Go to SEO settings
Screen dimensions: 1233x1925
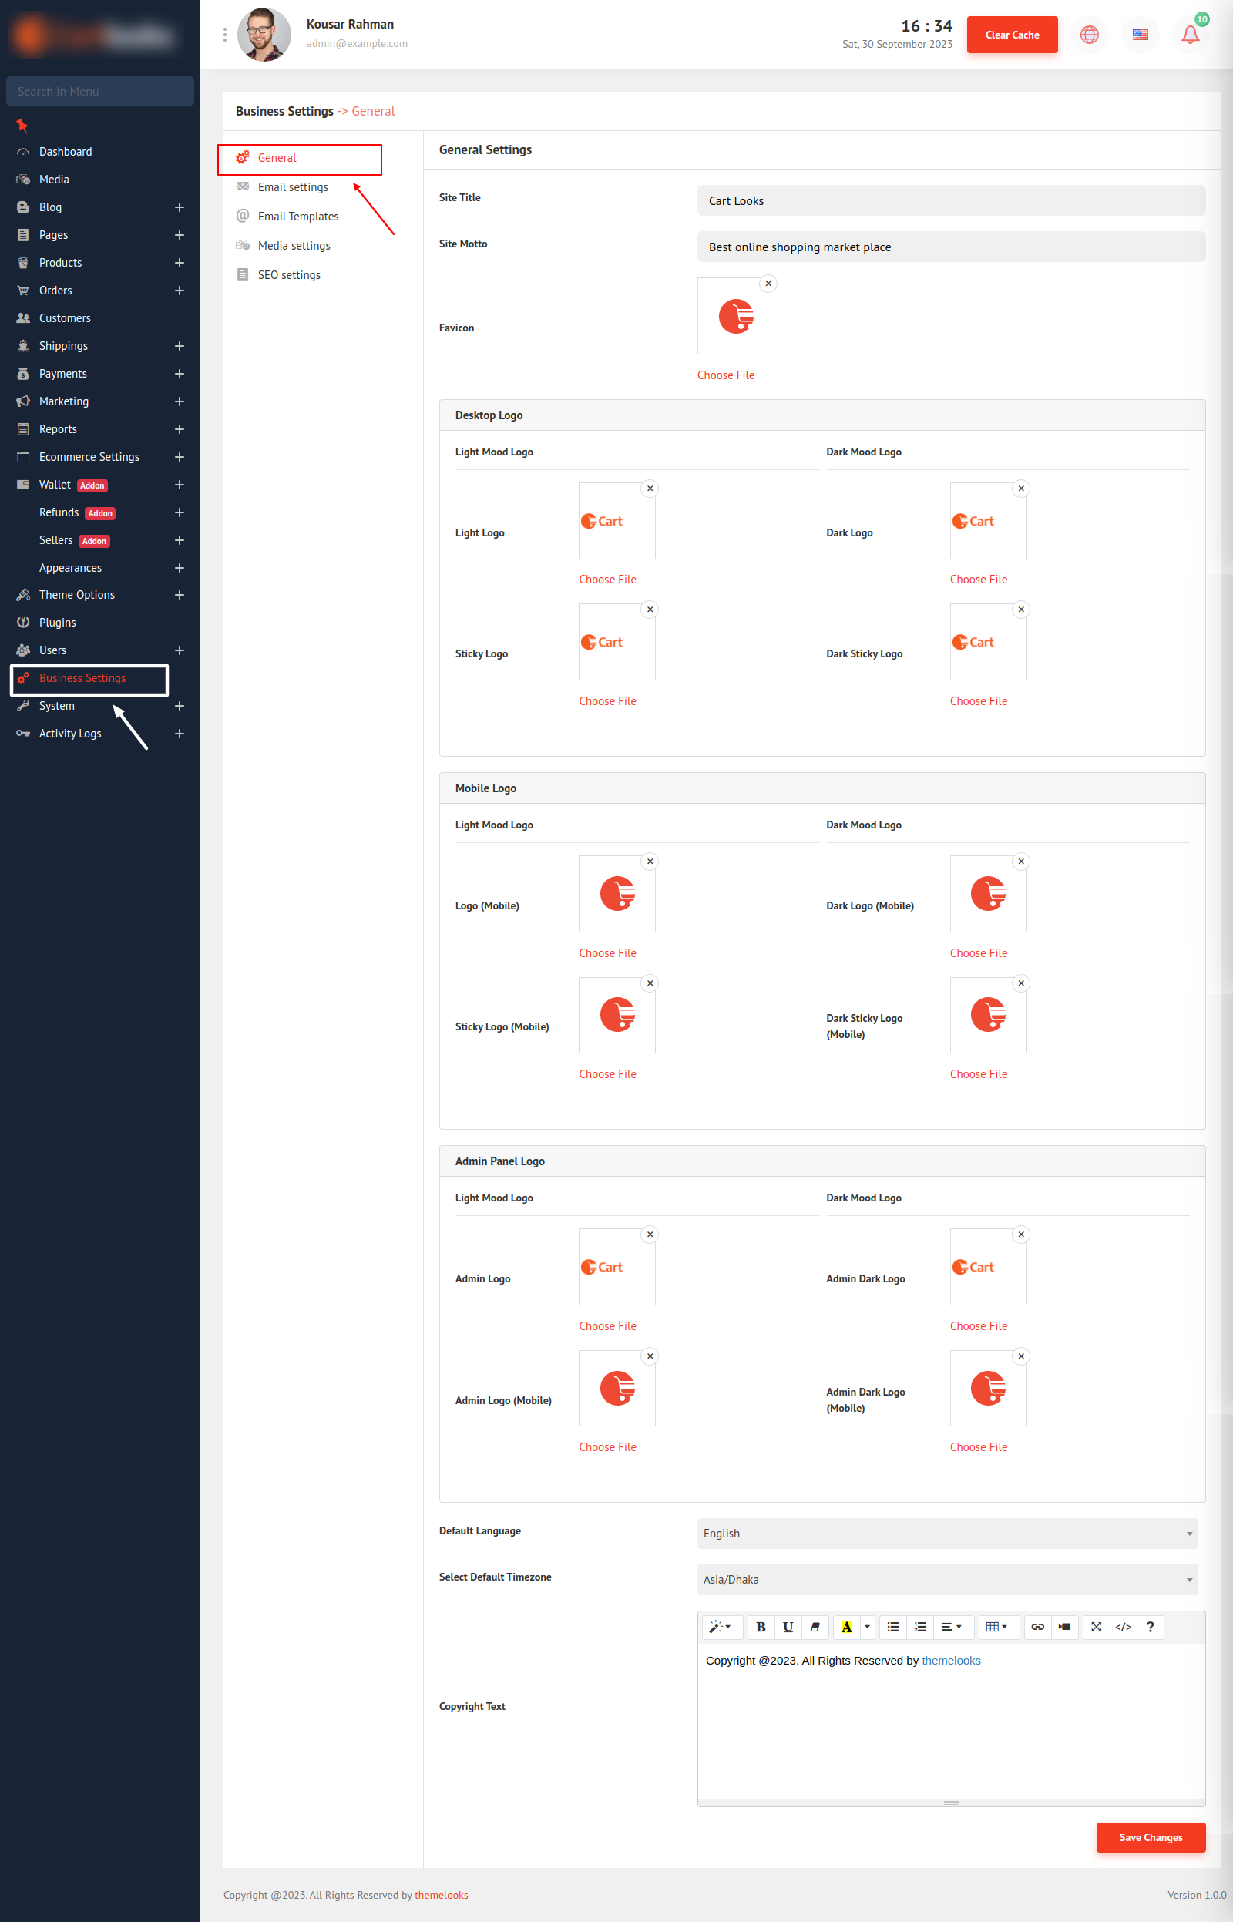point(288,275)
